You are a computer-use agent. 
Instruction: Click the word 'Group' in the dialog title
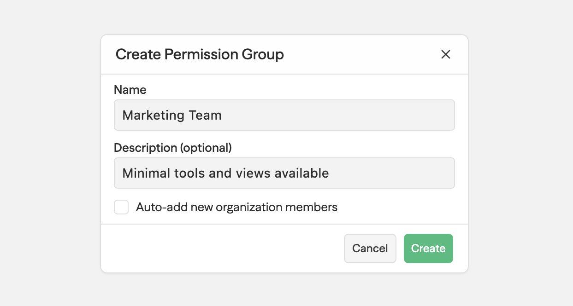click(263, 54)
